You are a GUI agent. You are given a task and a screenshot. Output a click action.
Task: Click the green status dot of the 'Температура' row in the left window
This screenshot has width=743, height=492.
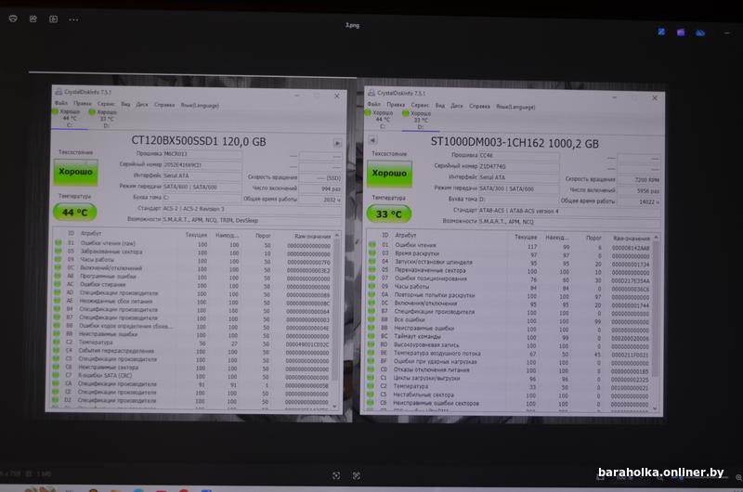tap(57, 342)
